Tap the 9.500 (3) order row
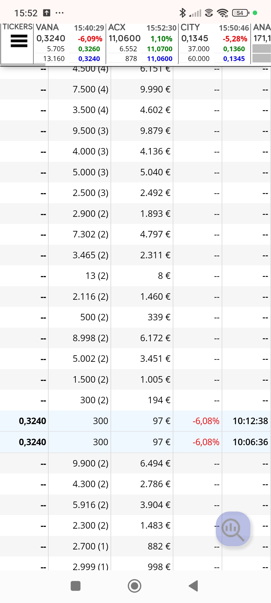Image resolution: width=271 pixels, height=603 pixels. [x=135, y=131]
